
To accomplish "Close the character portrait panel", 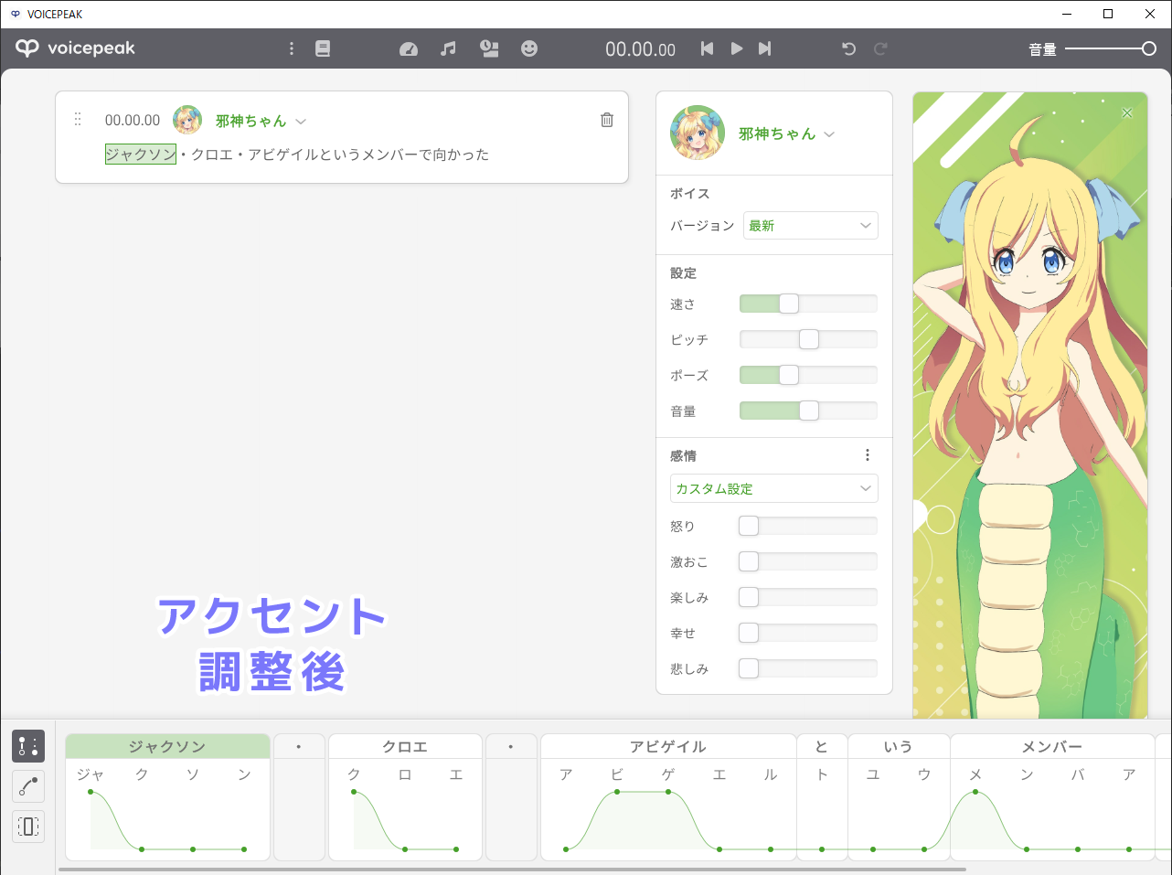I will 1127,112.
